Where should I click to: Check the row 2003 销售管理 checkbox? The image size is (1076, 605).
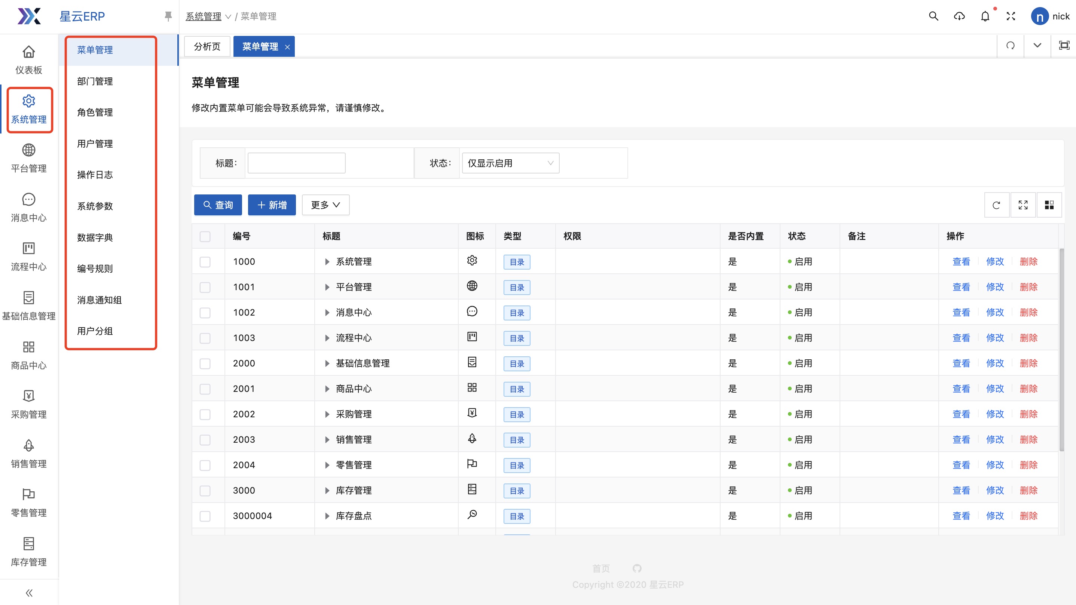point(205,440)
